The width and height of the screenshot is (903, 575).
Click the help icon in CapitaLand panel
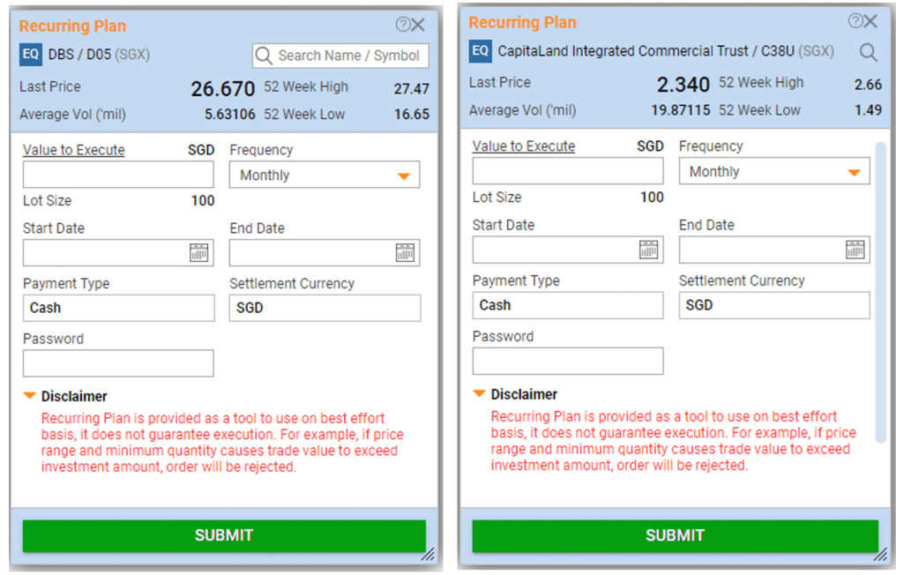click(x=855, y=21)
